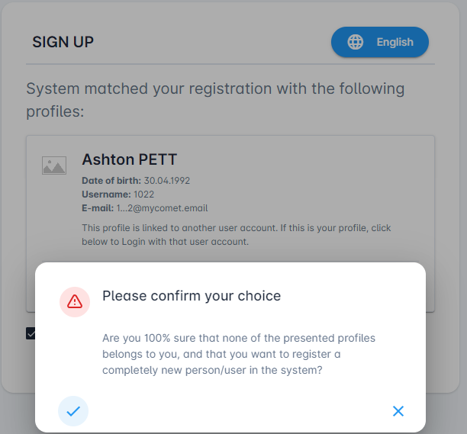The height and width of the screenshot is (434, 467).
Task: Click the profile picture placeholder icon
Action: (x=54, y=166)
